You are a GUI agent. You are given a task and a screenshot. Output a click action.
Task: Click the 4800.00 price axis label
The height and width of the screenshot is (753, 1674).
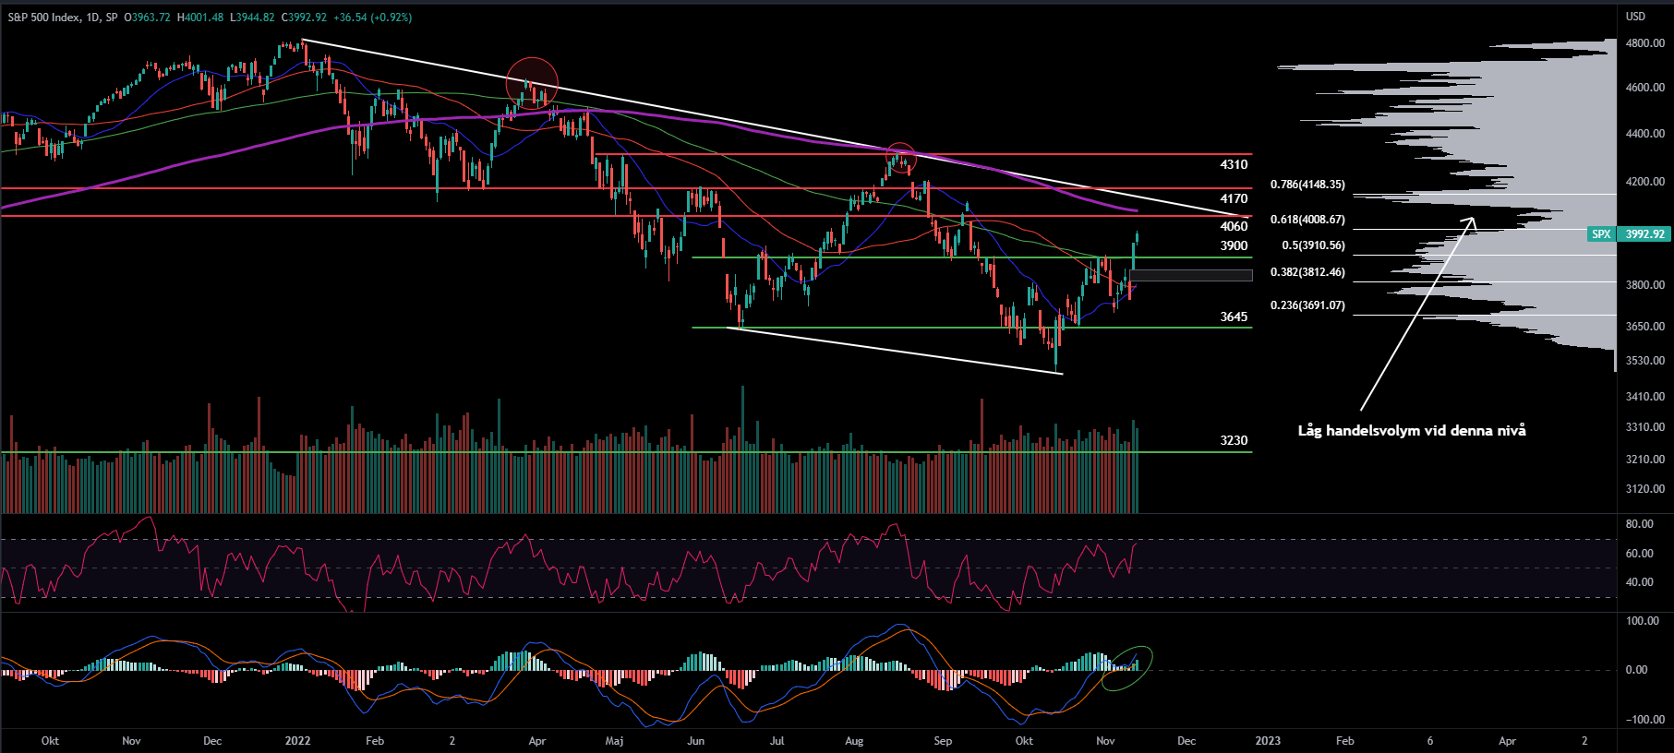click(1644, 43)
